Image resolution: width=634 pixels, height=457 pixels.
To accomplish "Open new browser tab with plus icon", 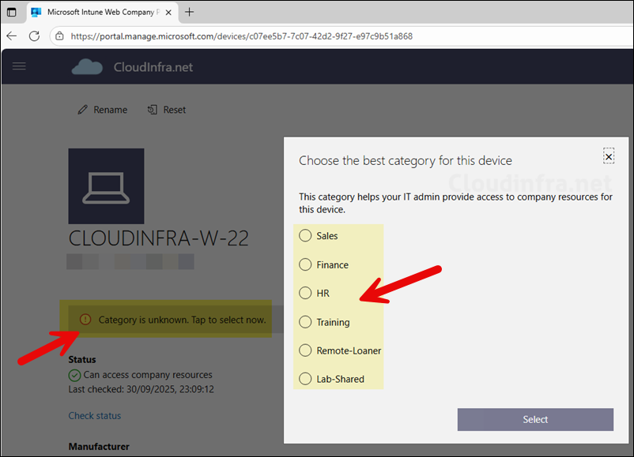I will [x=189, y=12].
